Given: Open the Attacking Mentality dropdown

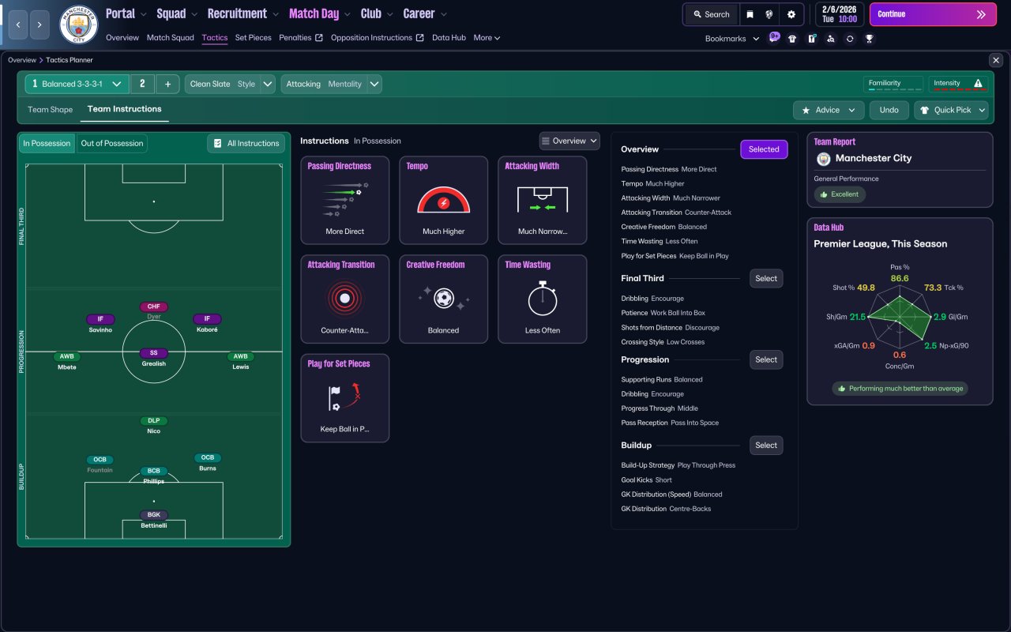Looking at the screenshot, I should coord(331,84).
